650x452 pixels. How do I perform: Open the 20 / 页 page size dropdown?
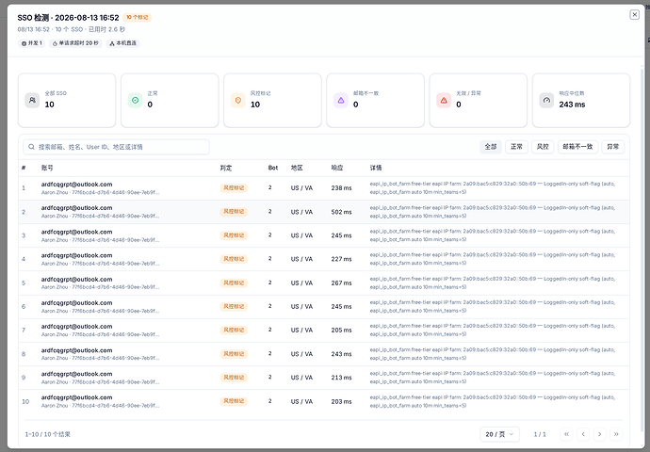(499, 434)
